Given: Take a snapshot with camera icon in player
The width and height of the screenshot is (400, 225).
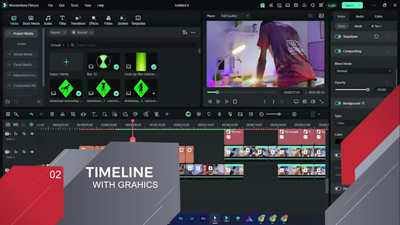Looking at the screenshot, I should coord(304,102).
